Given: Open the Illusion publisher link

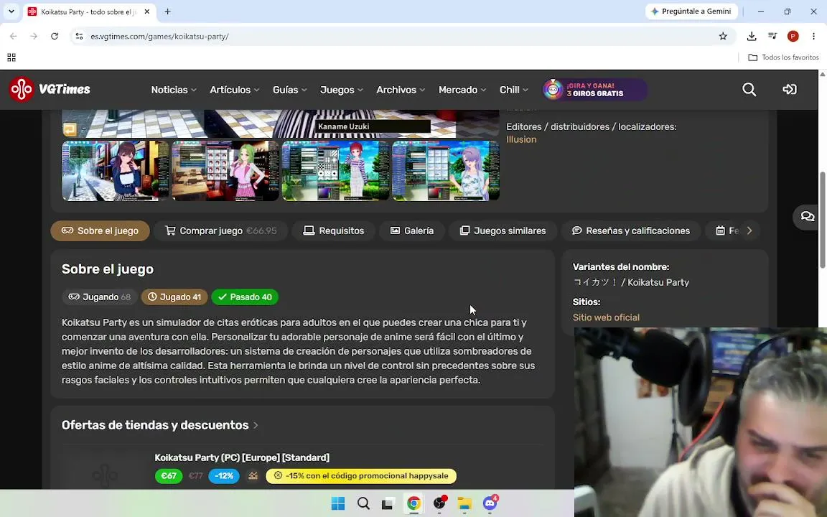Looking at the screenshot, I should point(521,139).
